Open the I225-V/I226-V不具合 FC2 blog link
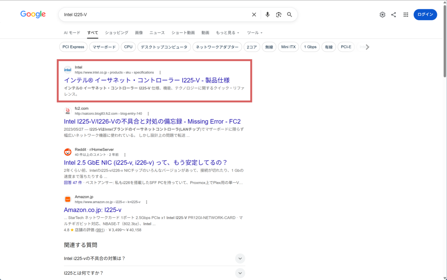Viewport: 447px width, 280px height. click(152, 121)
